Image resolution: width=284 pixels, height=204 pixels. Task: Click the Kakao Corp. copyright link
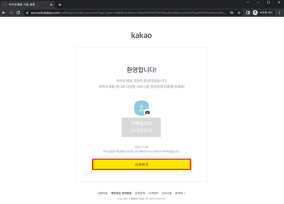[x=138, y=199]
